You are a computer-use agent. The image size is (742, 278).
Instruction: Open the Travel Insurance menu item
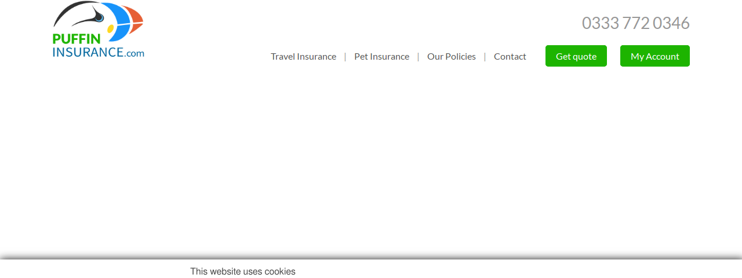303,56
